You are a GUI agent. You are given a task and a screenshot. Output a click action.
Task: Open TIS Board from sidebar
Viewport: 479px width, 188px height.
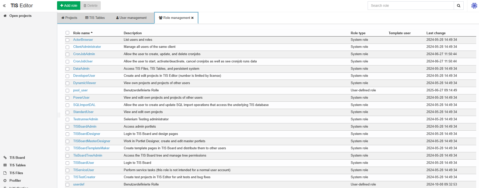click(17, 158)
